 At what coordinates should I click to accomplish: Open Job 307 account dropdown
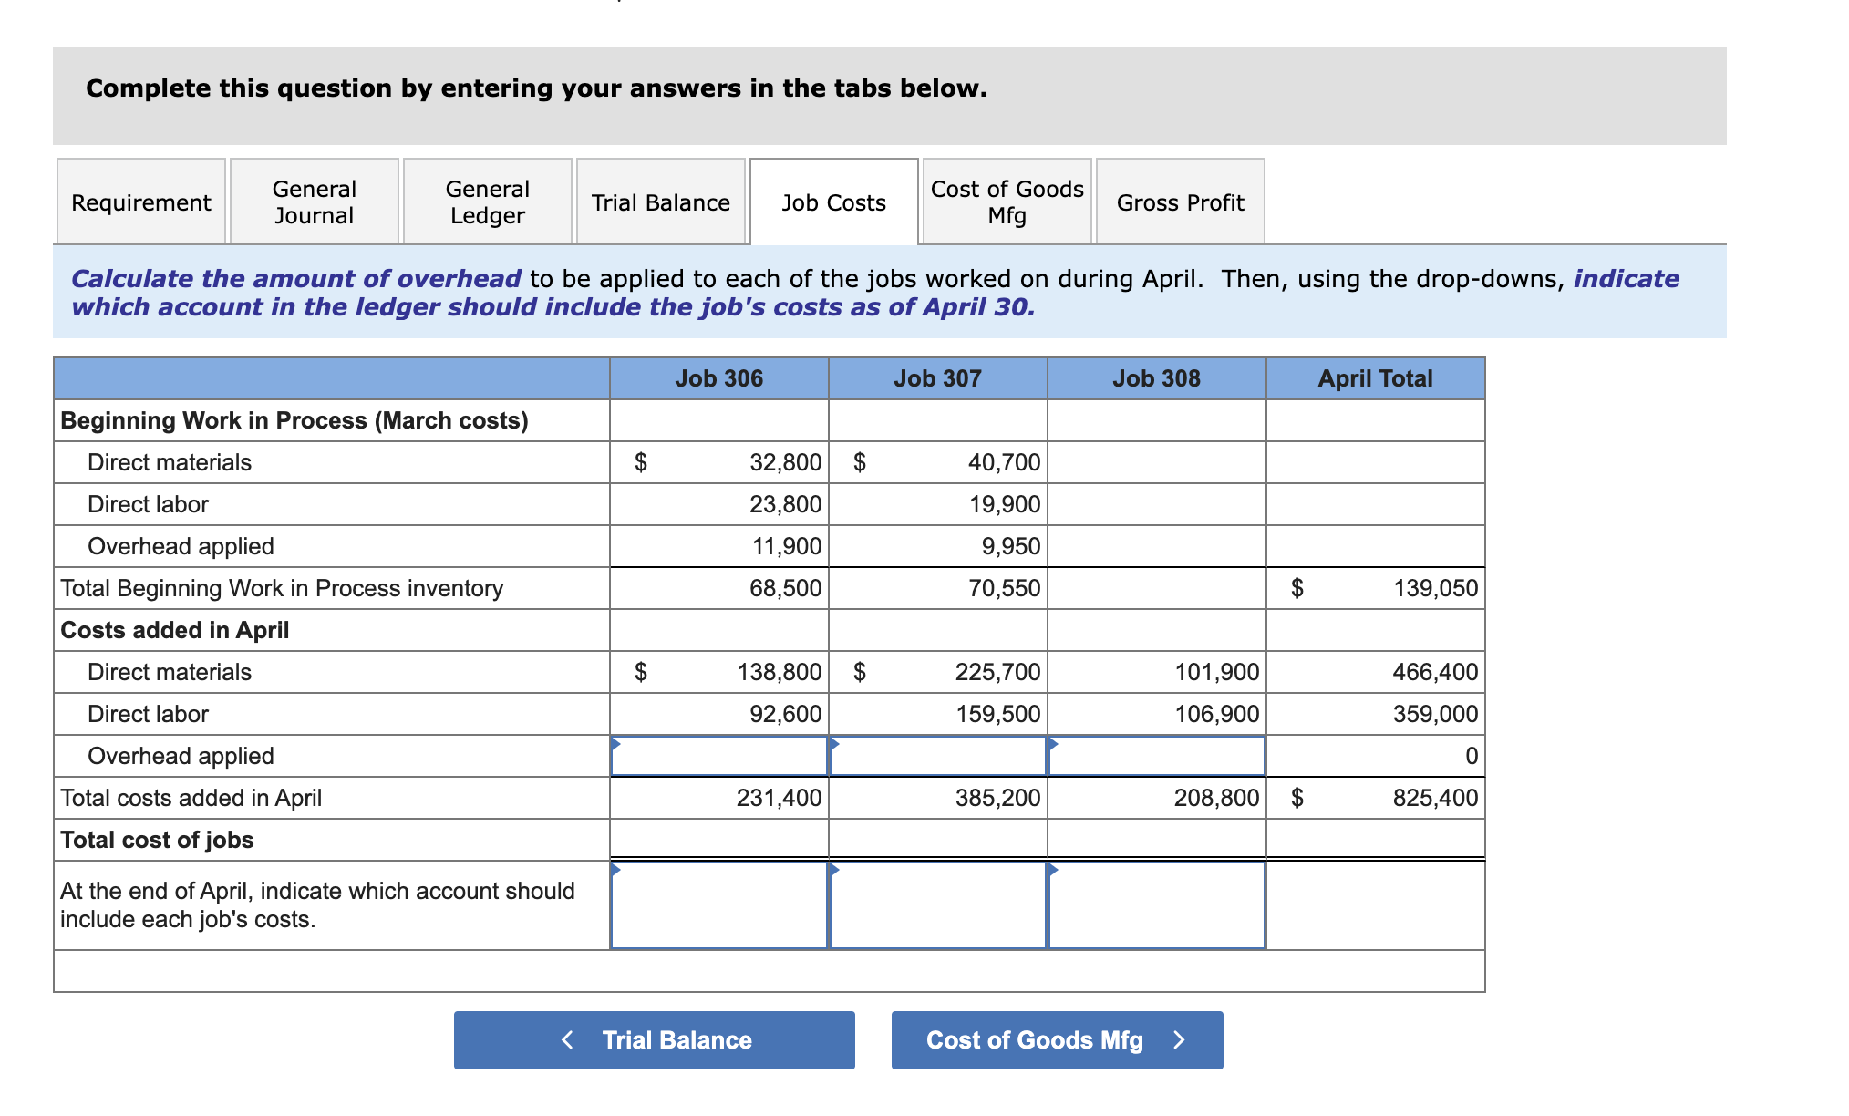(x=938, y=904)
